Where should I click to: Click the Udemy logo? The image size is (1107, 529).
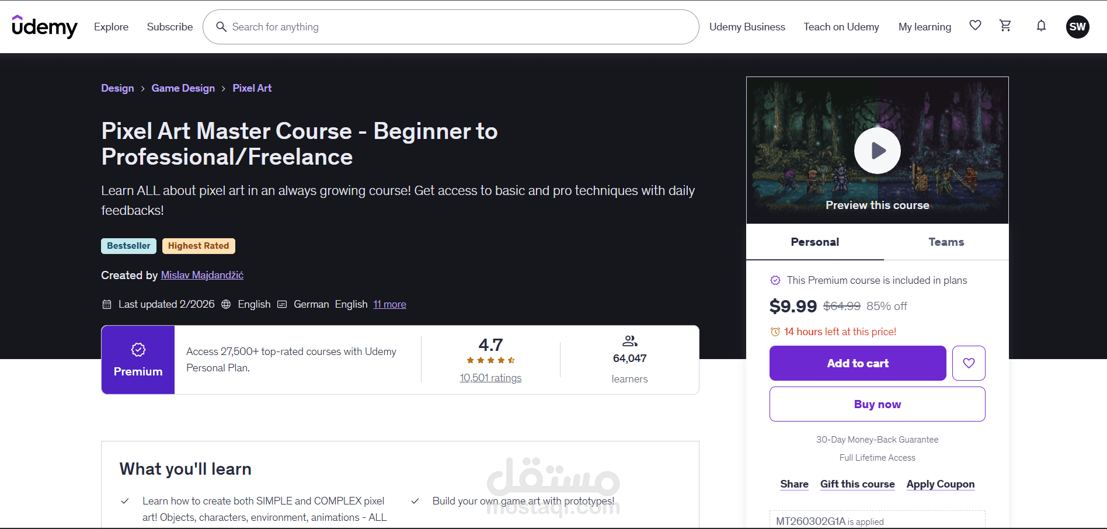pyautogui.click(x=44, y=26)
